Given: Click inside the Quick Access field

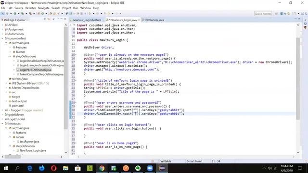Looking at the screenshot, I should point(263,13).
